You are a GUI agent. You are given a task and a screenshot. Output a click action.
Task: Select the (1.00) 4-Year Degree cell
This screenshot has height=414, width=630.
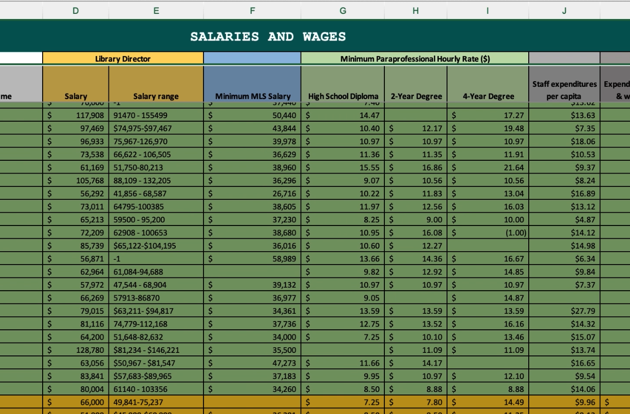pos(488,232)
